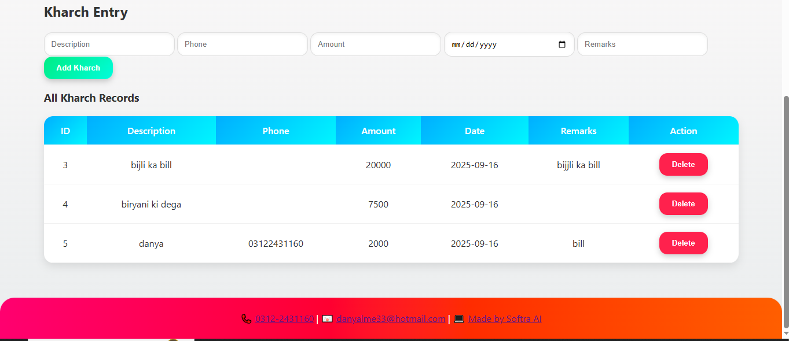This screenshot has height=341, width=789.
Task: Call the 0312-2431160 phone link
Action: 285,318
